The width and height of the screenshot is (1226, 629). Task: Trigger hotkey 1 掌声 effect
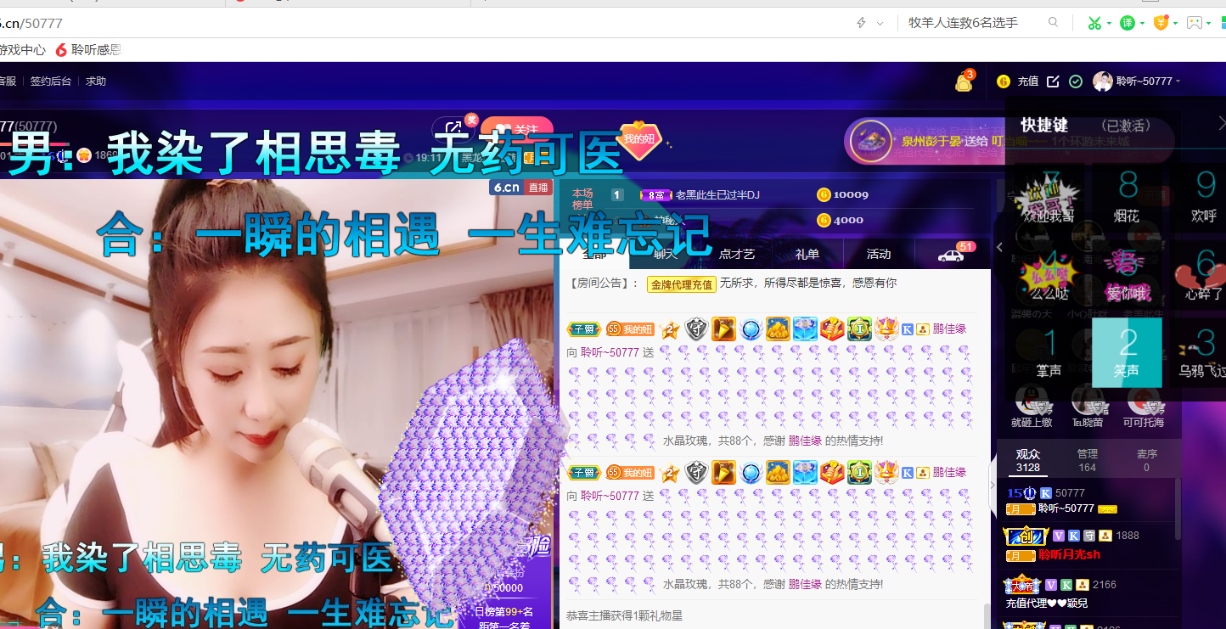[x=1049, y=352]
